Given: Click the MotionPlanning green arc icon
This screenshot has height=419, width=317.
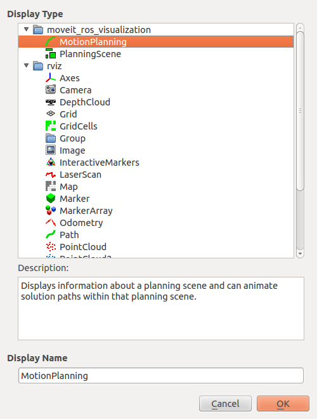Looking at the screenshot, I should [51, 42].
